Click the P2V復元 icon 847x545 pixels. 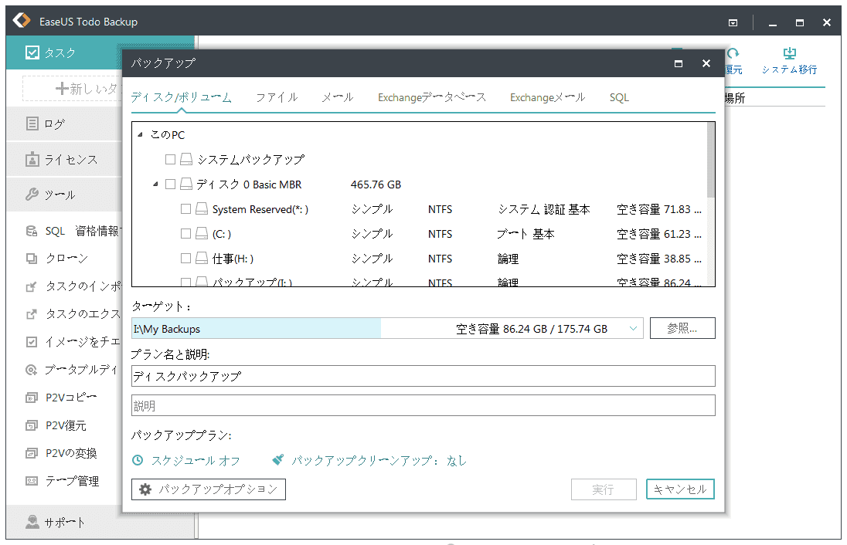pos(32,425)
